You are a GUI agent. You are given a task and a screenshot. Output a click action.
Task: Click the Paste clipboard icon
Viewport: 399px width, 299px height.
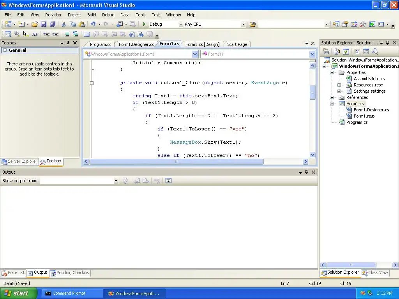point(82,24)
